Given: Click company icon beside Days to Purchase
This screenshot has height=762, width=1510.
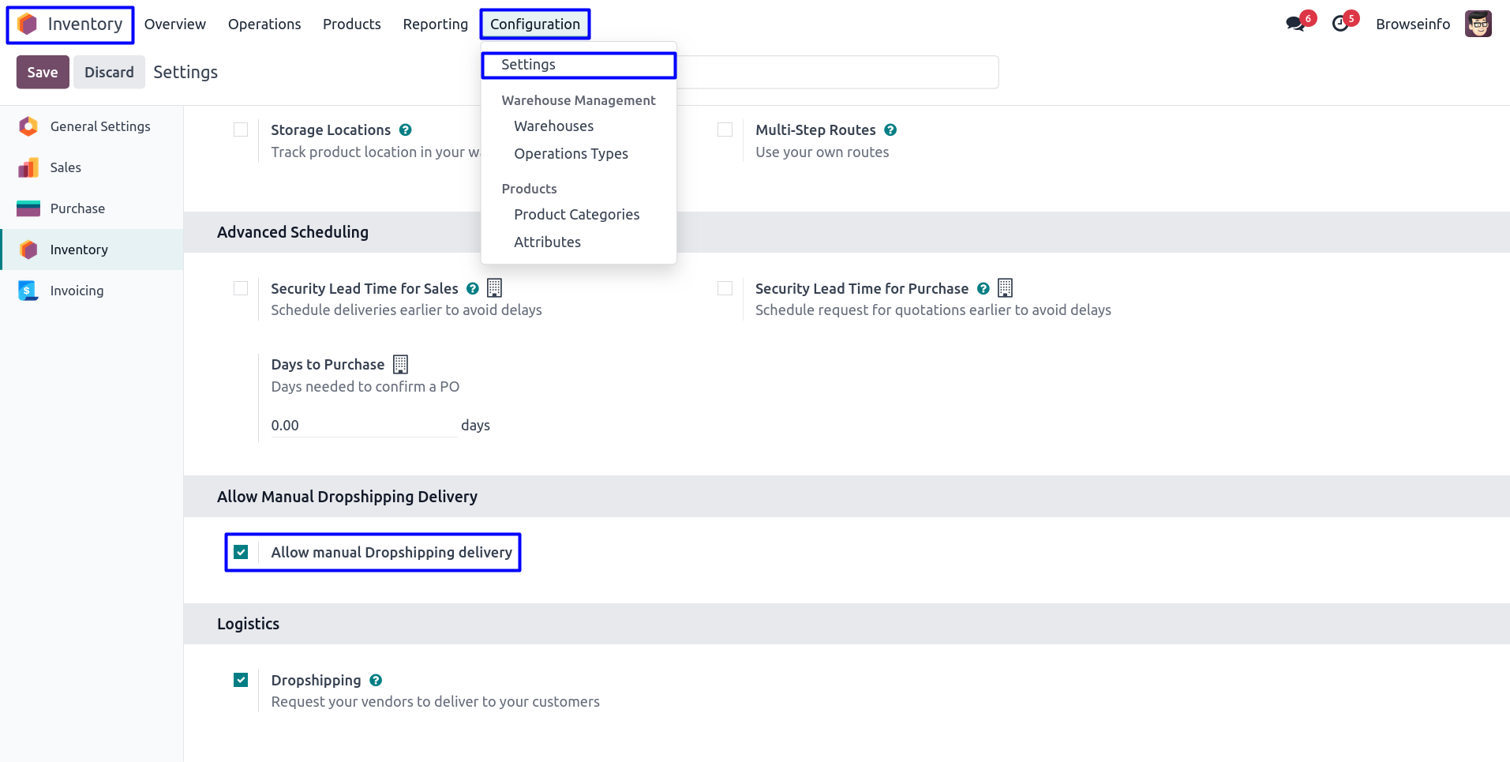Looking at the screenshot, I should (400, 365).
